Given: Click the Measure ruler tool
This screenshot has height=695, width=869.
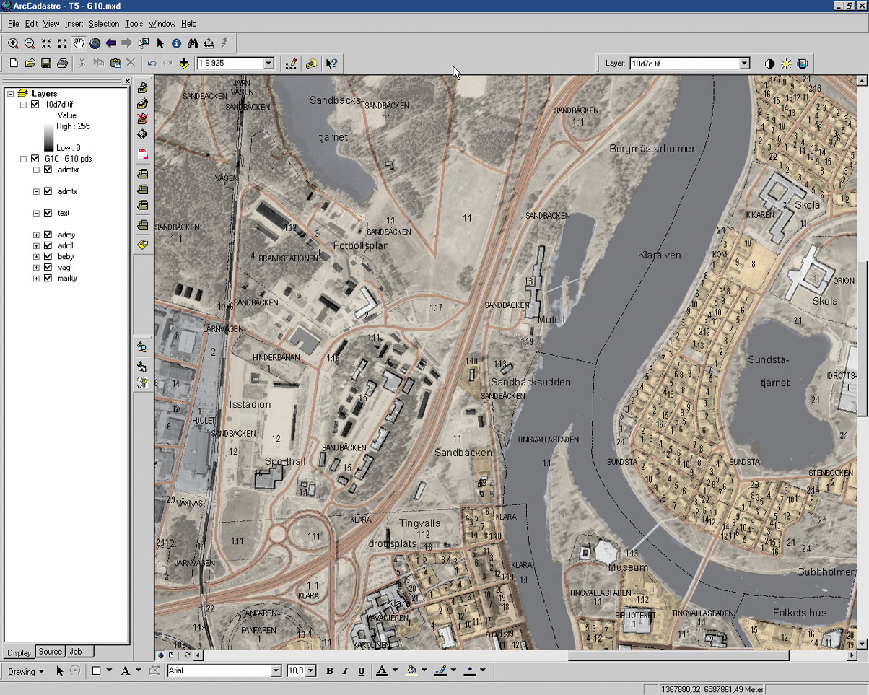Looking at the screenshot, I should click(x=209, y=43).
